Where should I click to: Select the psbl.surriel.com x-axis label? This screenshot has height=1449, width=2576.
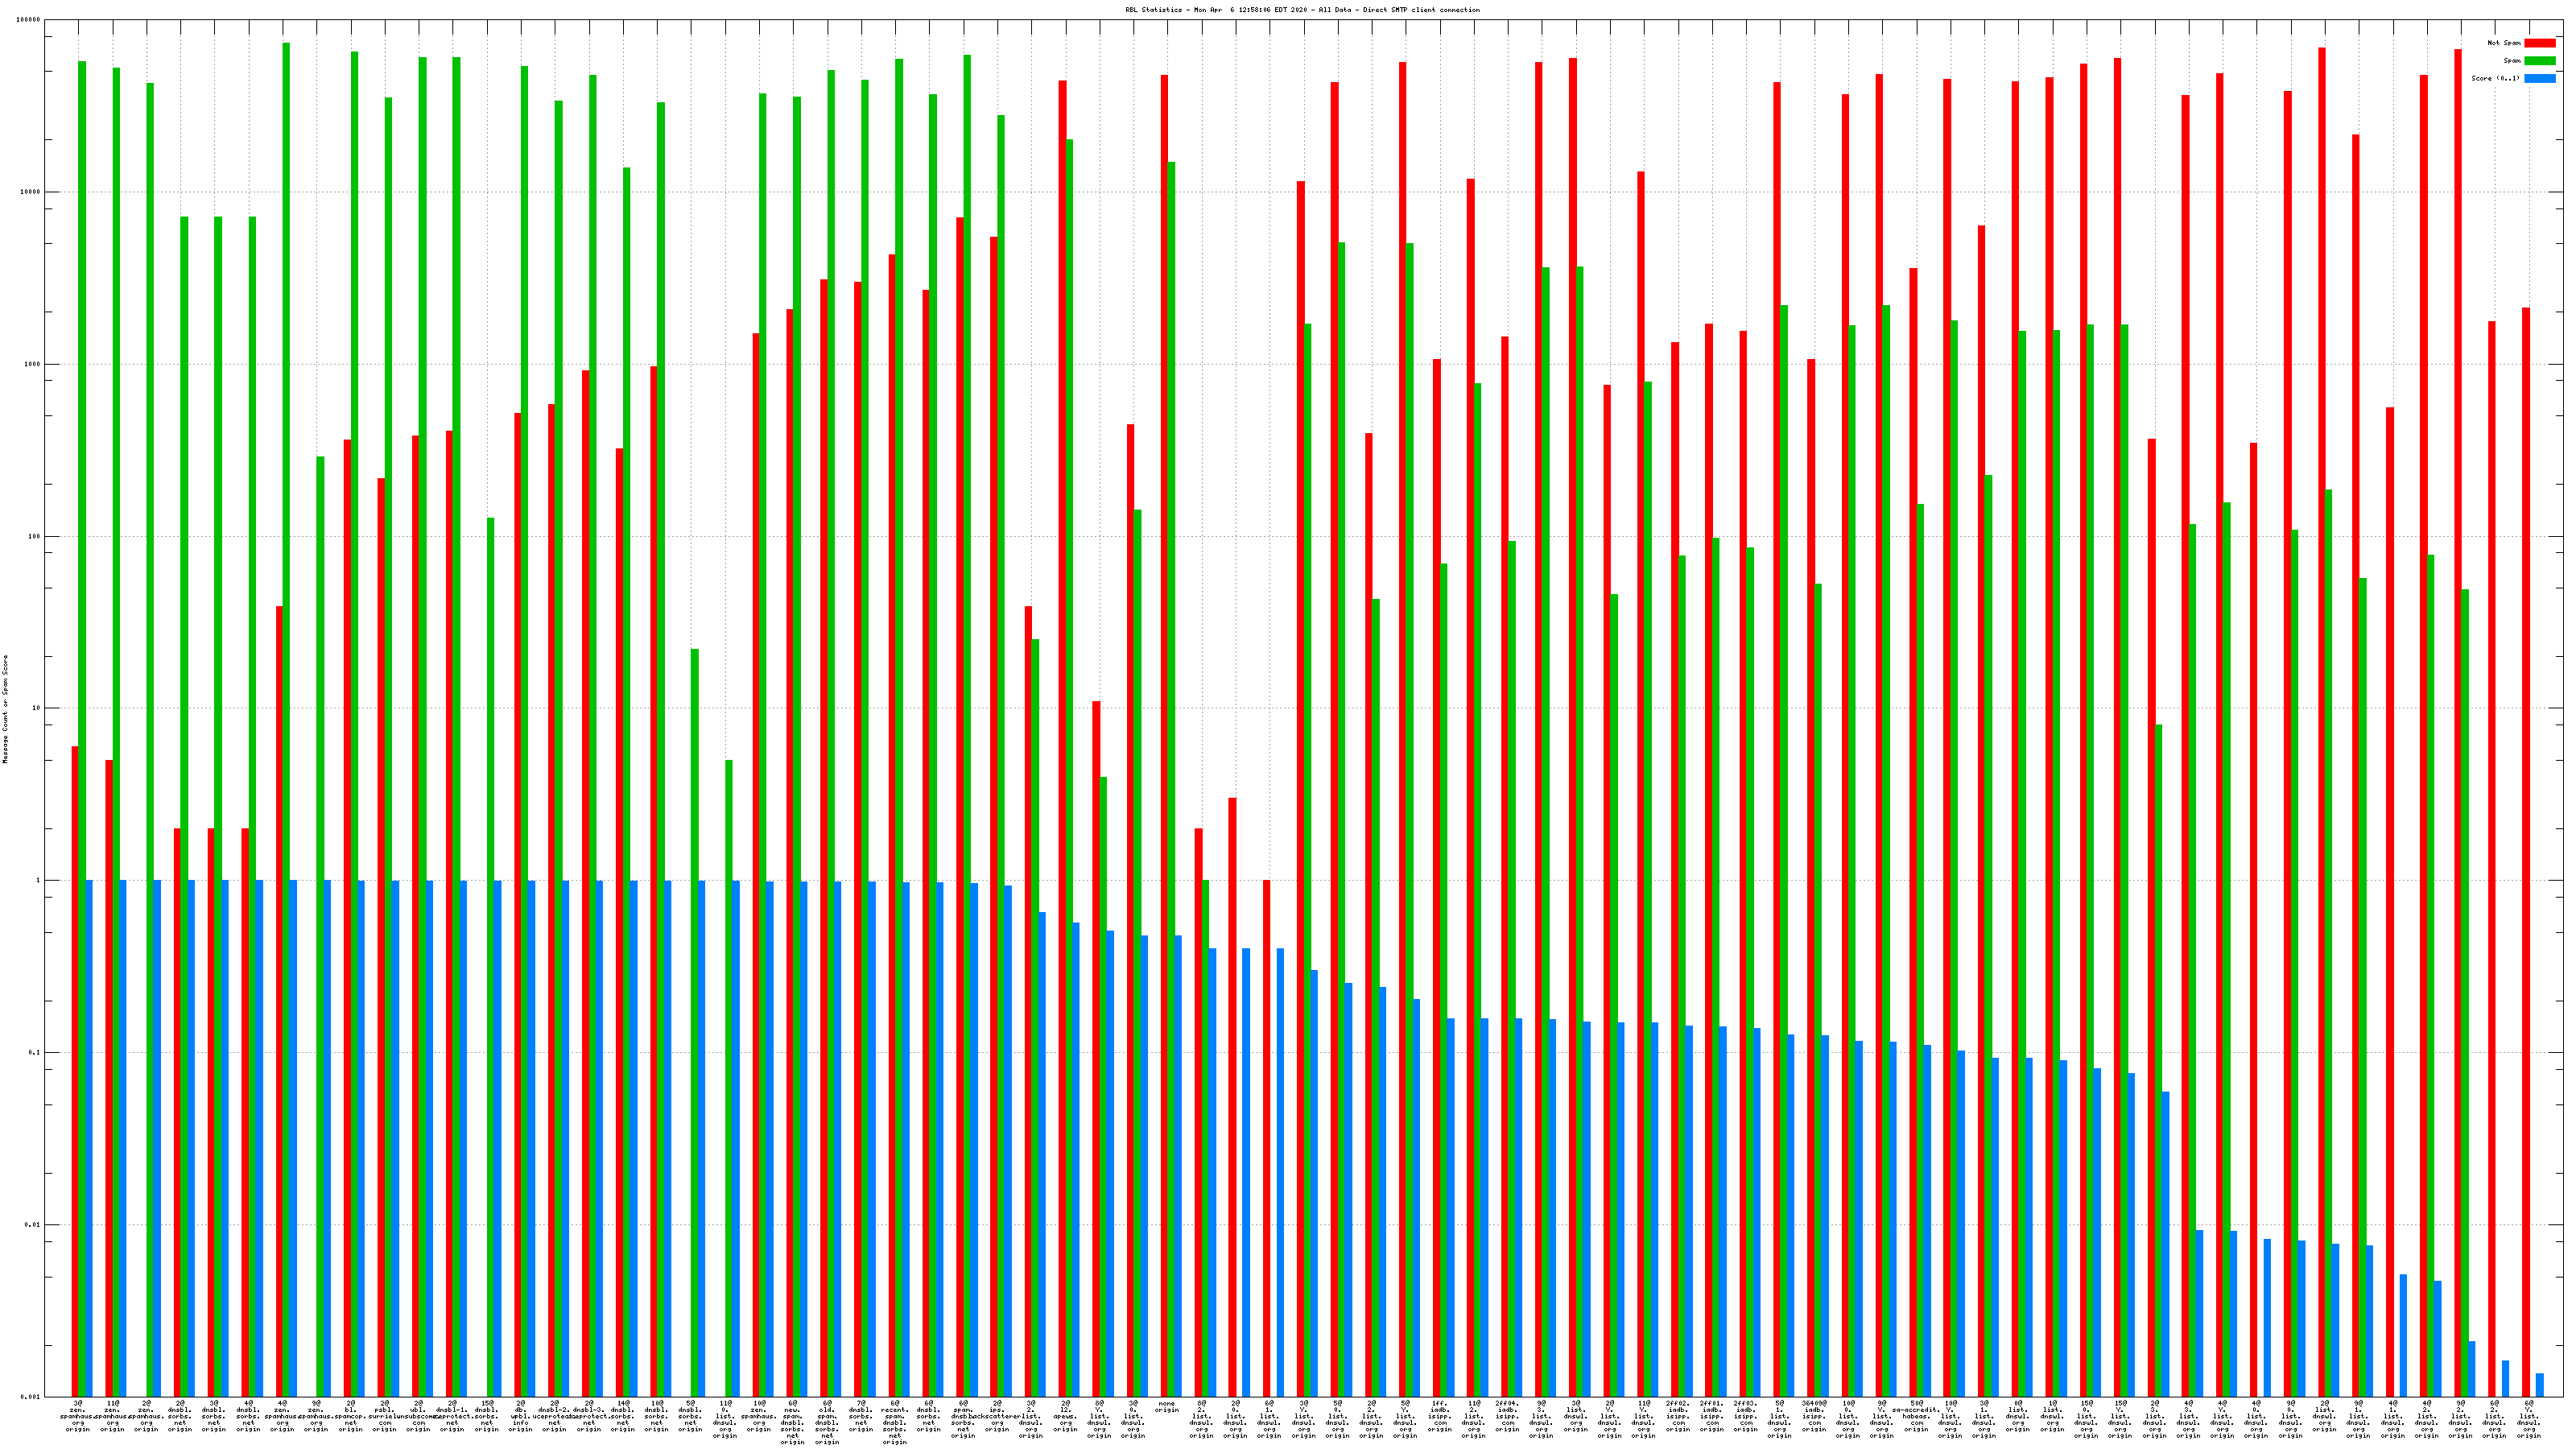tap(384, 1416)
